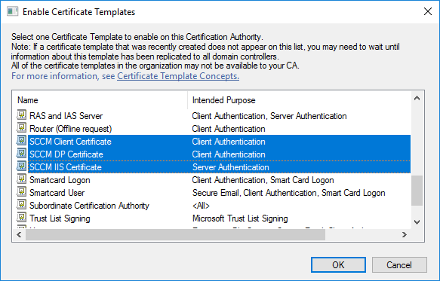Viewport: 440px width, 281px height.
Task: Click the Trust List Signing template icon
Action: [21, 218]
